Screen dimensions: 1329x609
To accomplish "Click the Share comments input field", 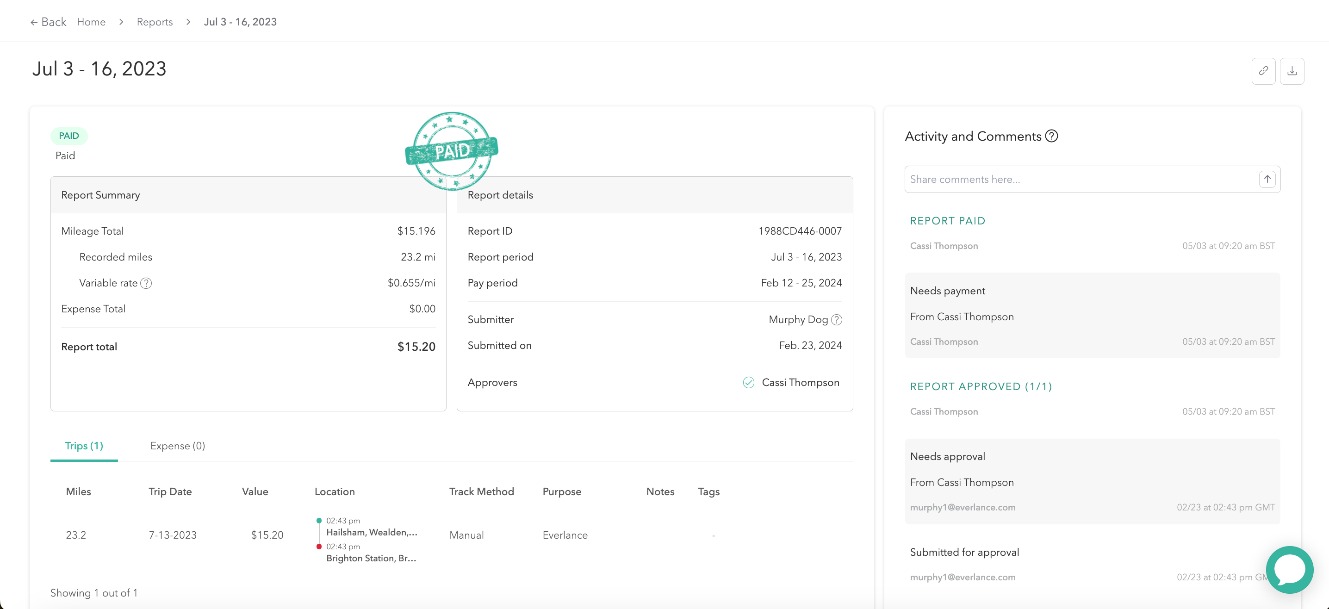I will tap(1078, 179).
